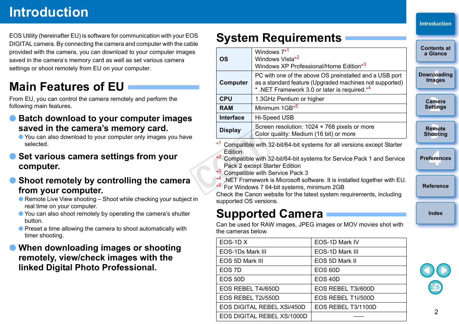
Task: Open the Introduction chapter tab
Action: point(436,24)
